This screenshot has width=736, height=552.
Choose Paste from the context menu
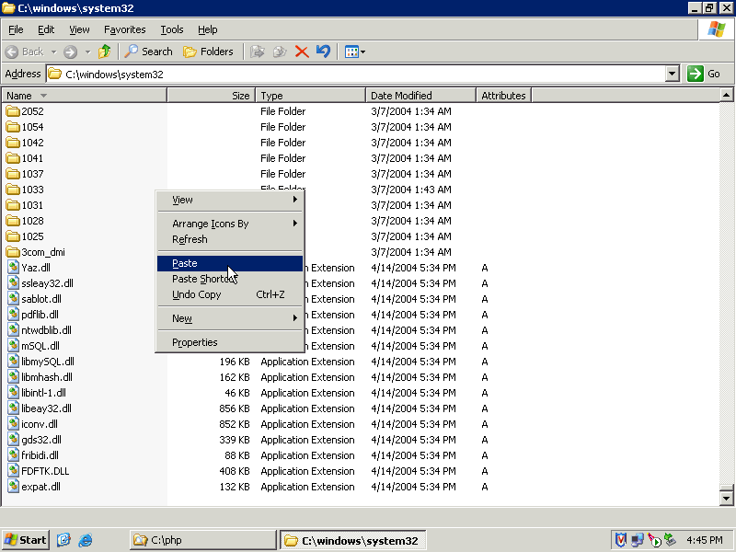coord(185,263)
